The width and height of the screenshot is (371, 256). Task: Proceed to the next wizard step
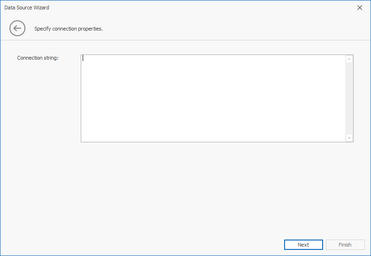tap(303, 245)
